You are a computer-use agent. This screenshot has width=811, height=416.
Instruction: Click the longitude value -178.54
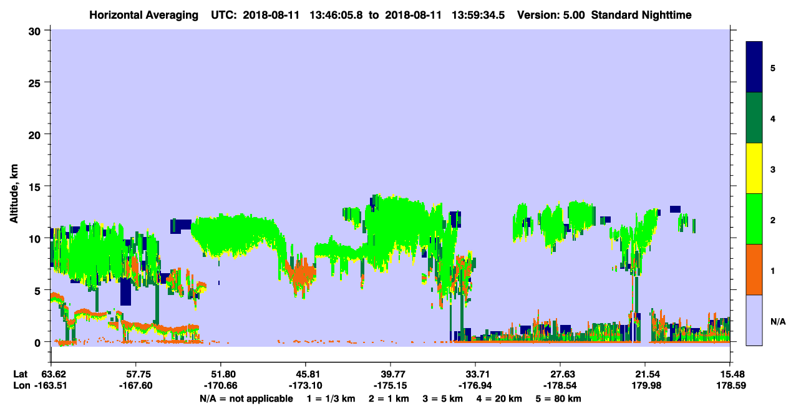click(x=560, y=385)
